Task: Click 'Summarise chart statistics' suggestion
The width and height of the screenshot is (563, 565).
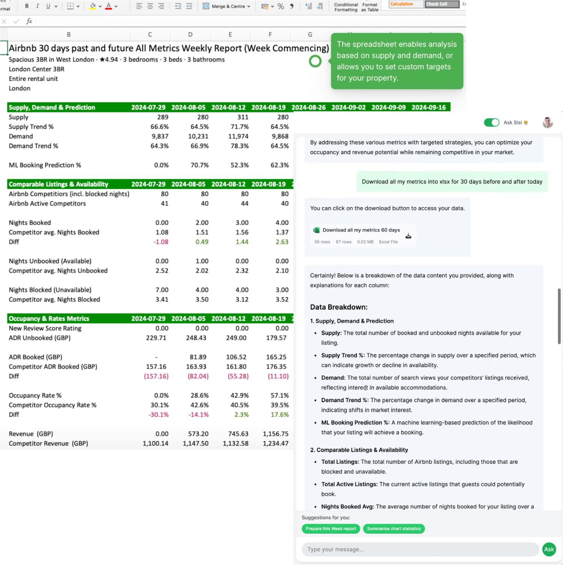Action: [x=394, y=529]
